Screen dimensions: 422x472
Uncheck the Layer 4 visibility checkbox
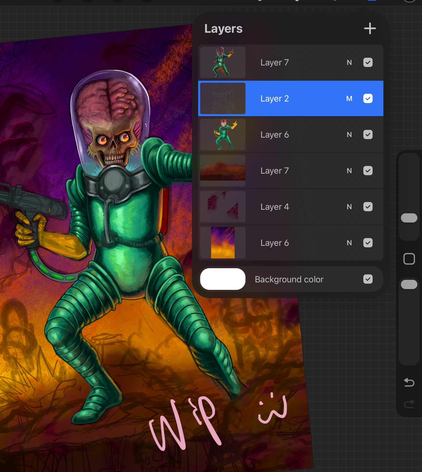368,207
